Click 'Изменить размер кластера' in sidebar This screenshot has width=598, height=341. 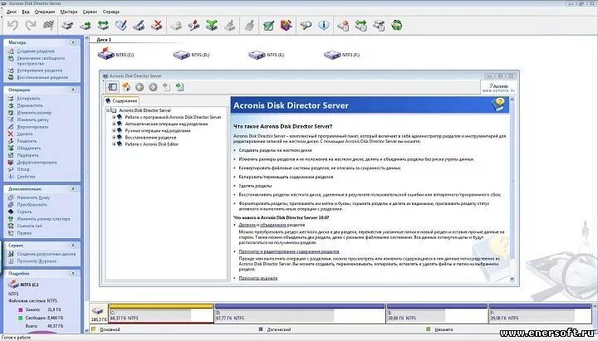click(x=43, y=219)
